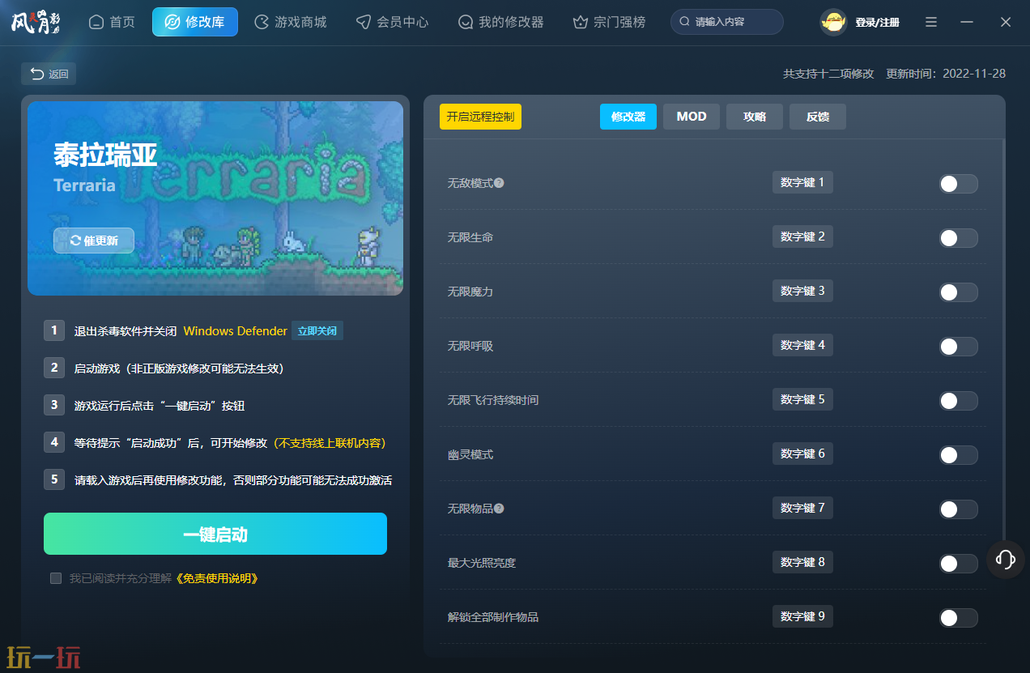
Task: Click the 共支持十二项修改 text
Action: [828, 74]
